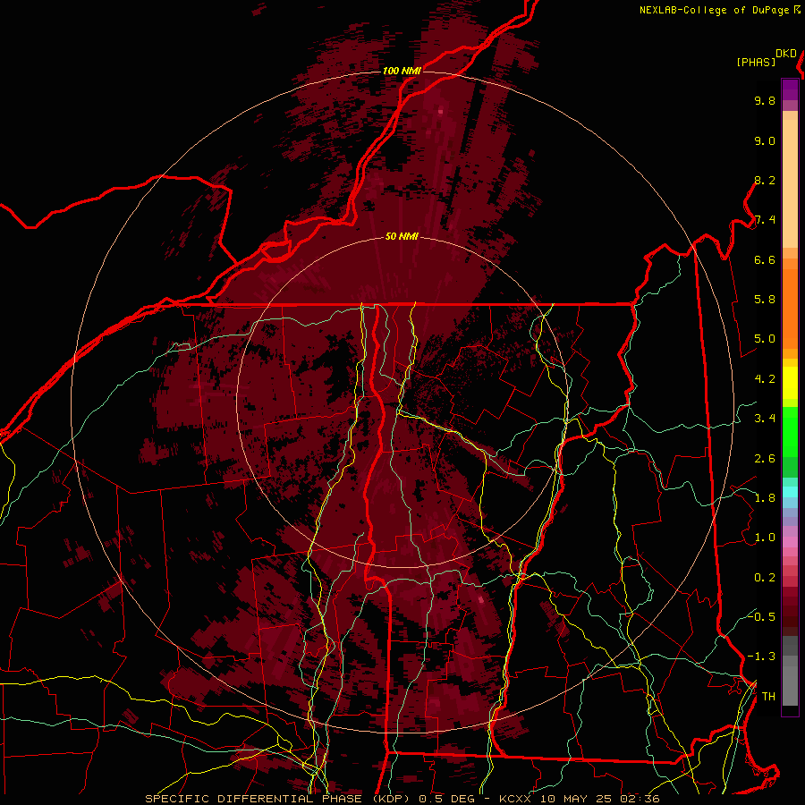The height and width of the screenshot is (805, 805).
Task: Click the 50 NMI range ring label
Action: [x=402, y=237]
